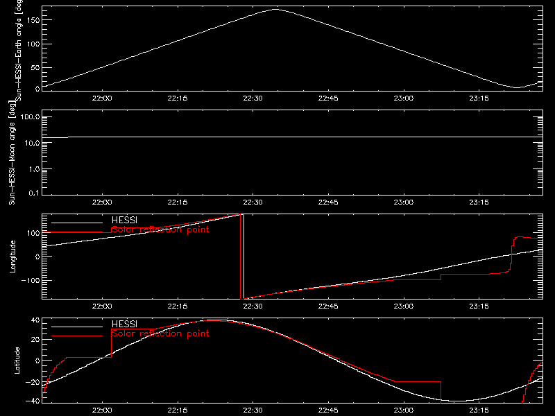
Task: Click 22:30 time label under Latitude plot
Action: click(x=253, y=410)
